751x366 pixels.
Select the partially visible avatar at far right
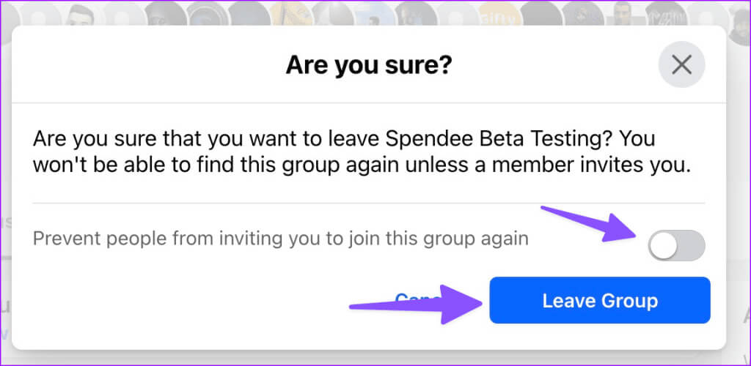point(741,21)
